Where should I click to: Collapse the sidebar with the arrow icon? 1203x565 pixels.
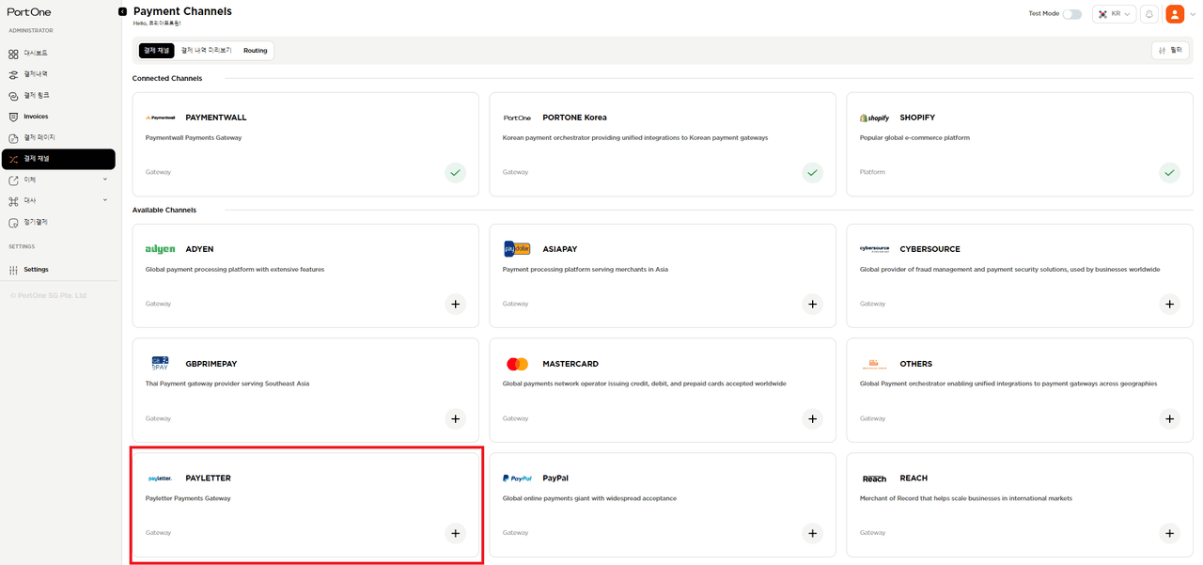(122, 11)
